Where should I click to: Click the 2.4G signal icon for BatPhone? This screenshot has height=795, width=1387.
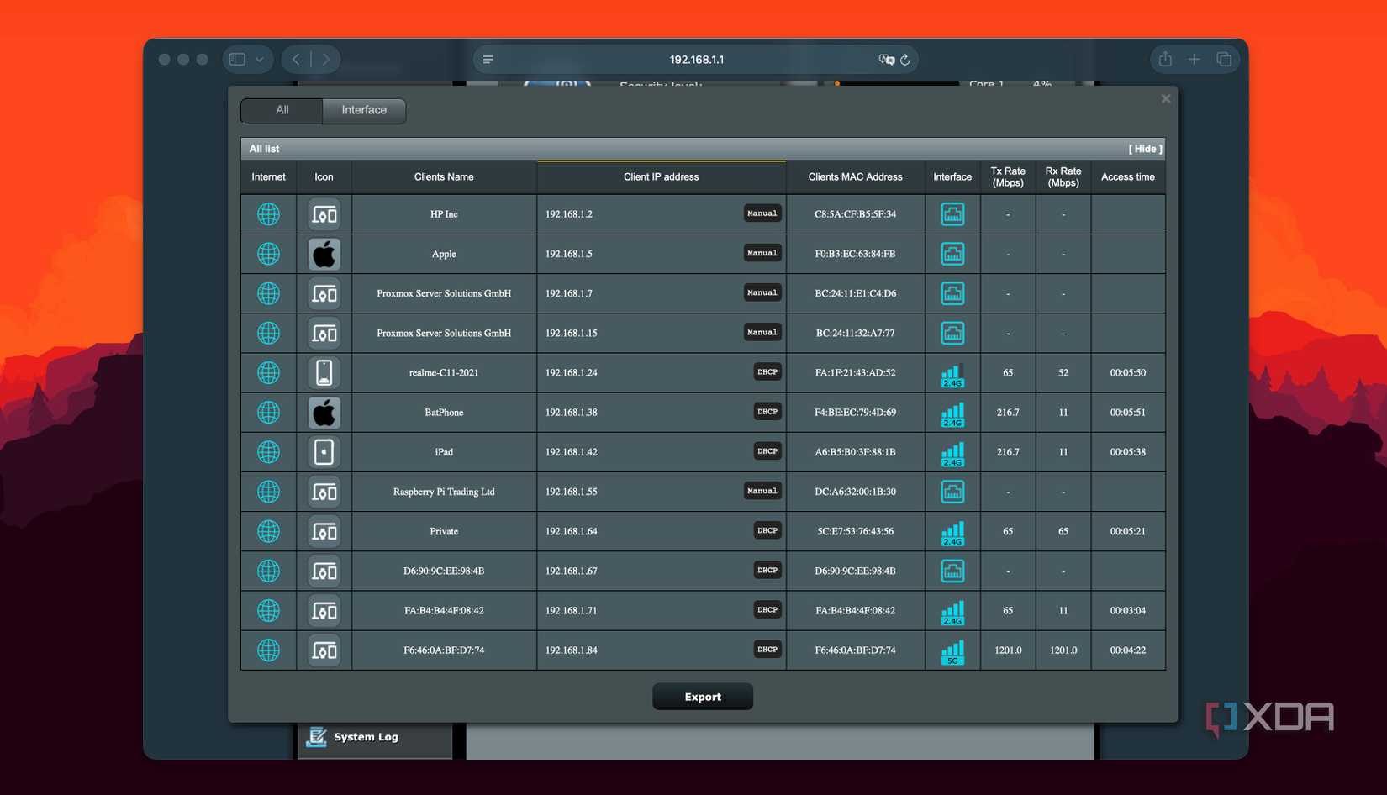point(952,414)
